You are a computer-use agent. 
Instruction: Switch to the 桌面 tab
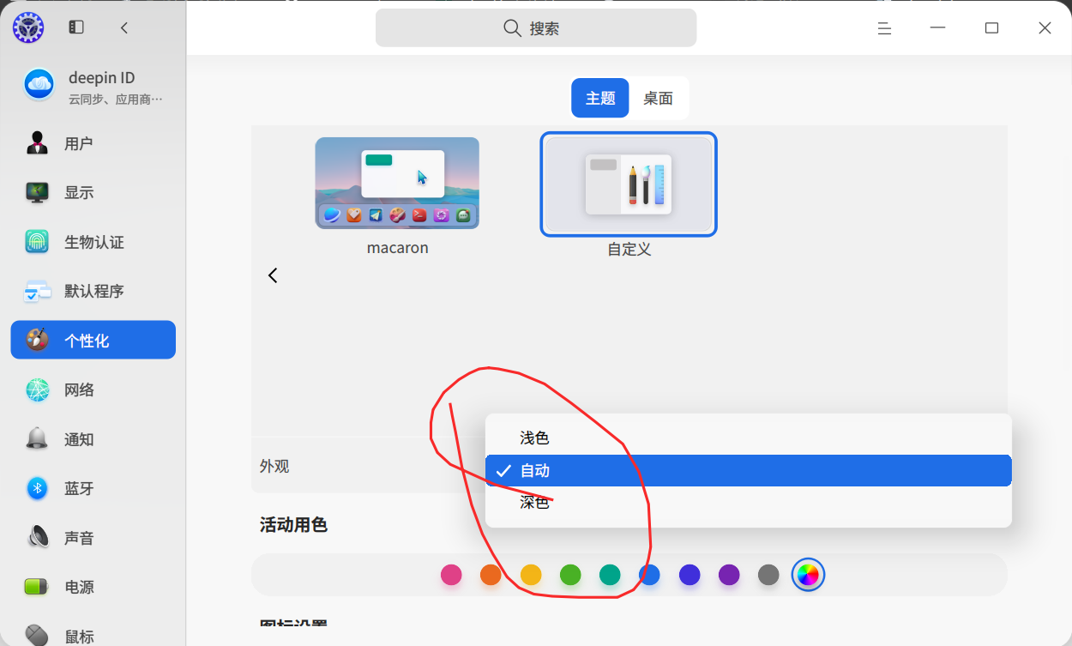(658, 98)
